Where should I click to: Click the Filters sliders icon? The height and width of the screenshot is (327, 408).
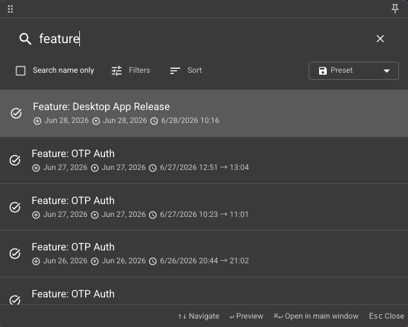pos(117,70)
